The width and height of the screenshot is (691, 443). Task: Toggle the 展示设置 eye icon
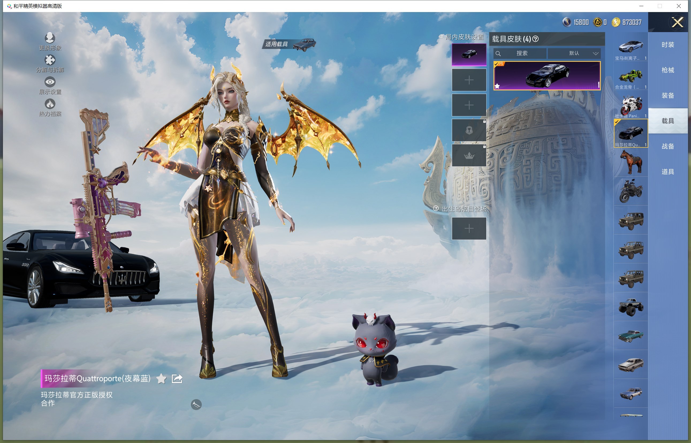50,82
